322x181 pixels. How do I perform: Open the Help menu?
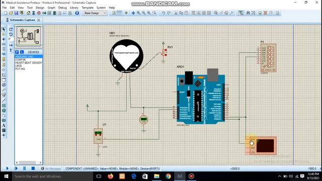coord(112,8)
